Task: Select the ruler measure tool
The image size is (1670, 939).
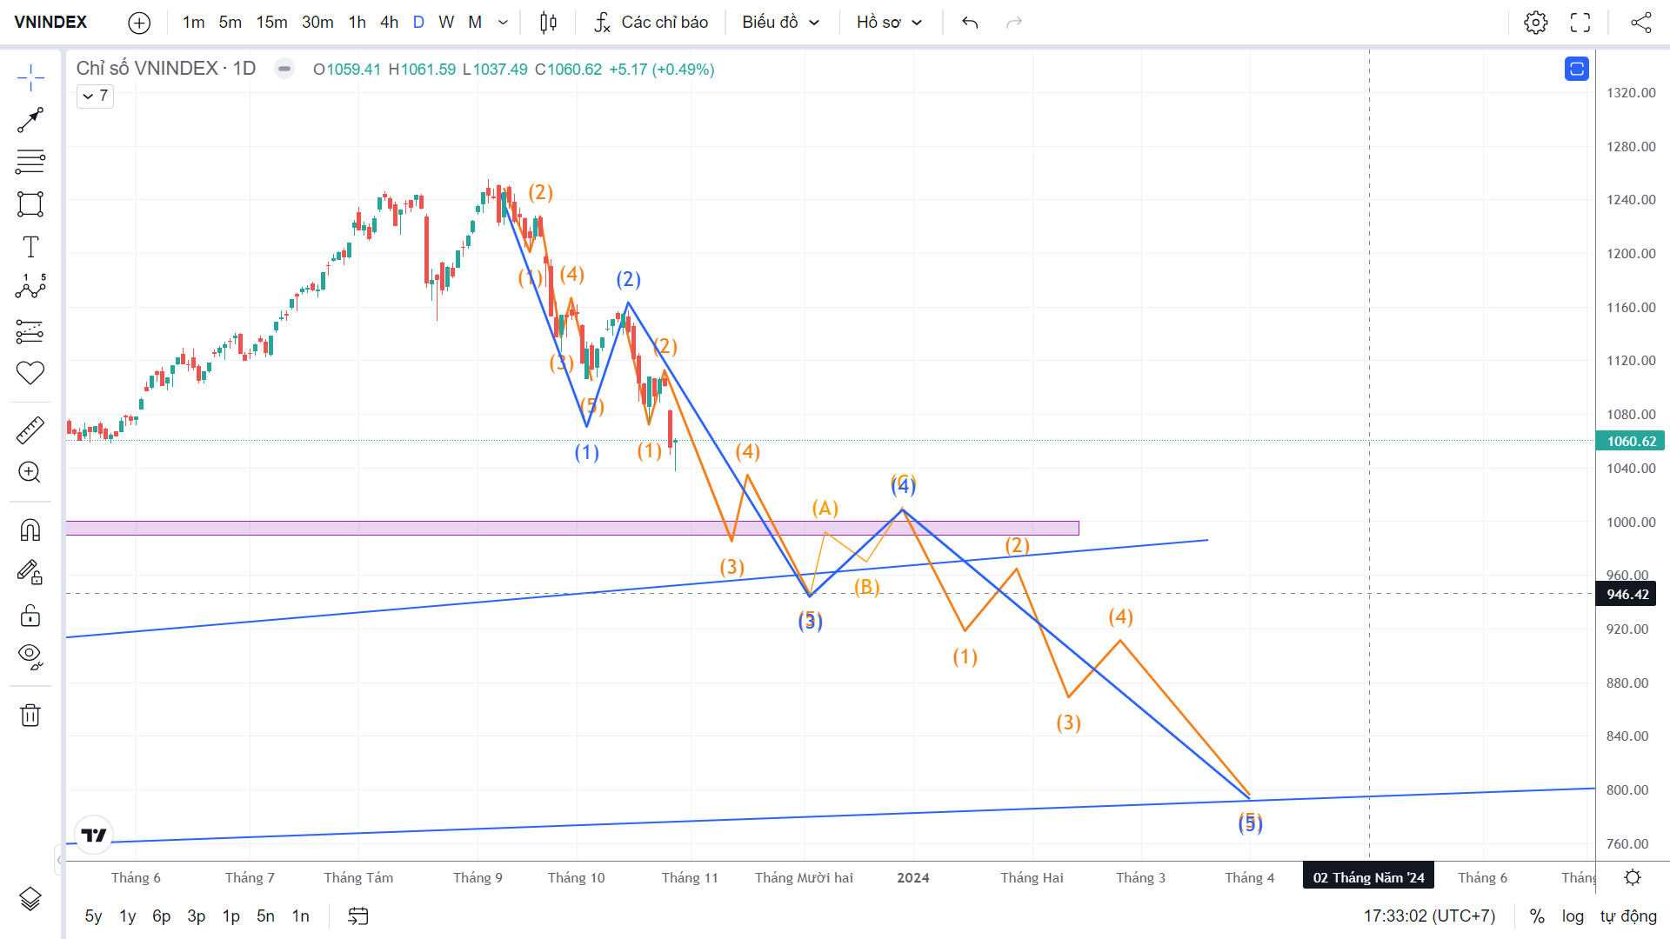Action: 30,430
